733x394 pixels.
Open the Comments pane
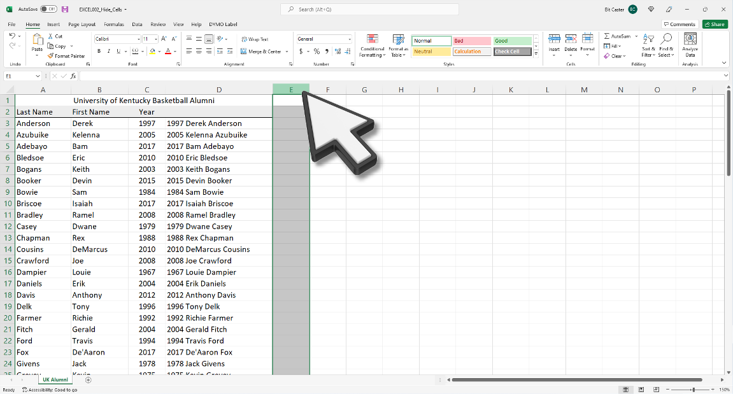pyautogui.click(x=680, y=24)
